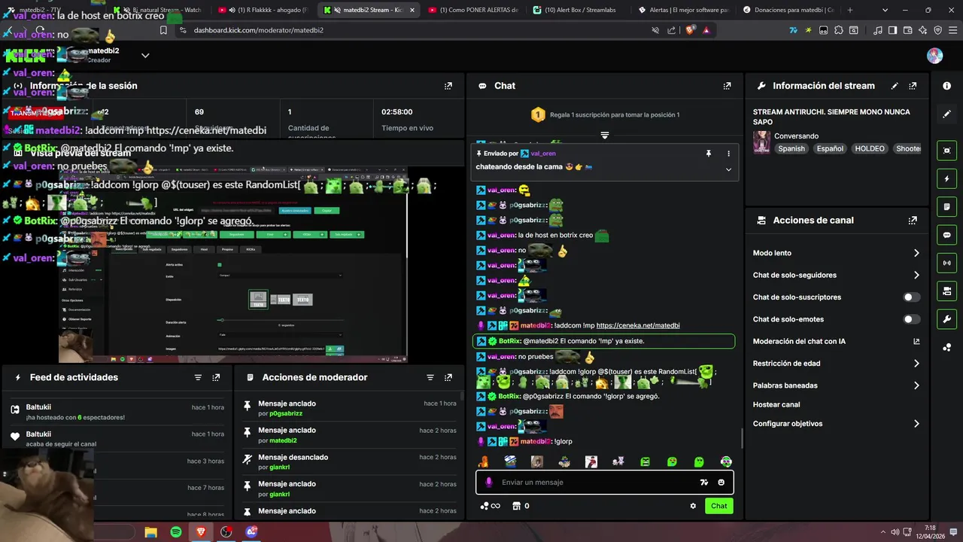Switch to Como PONER ALERTAS browser tab

click(474, 10)
